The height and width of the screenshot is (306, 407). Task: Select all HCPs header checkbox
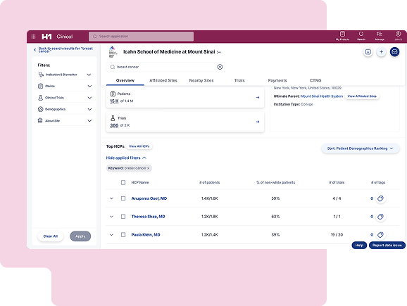123,183
